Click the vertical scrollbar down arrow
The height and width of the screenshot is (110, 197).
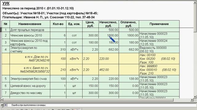pyautogui.click(x=195, y=97)
